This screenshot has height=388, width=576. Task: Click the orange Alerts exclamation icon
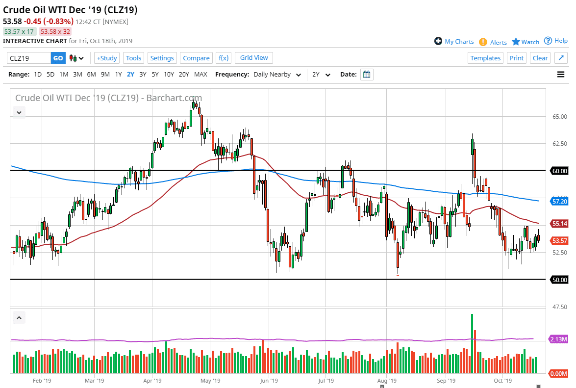tap(483, 42)
